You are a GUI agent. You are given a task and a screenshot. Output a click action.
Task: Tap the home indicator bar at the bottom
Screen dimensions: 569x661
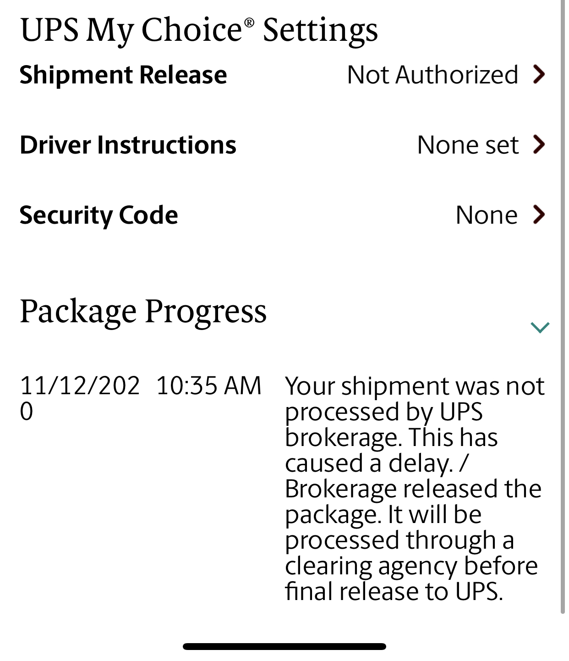click(x=284, y=646)
